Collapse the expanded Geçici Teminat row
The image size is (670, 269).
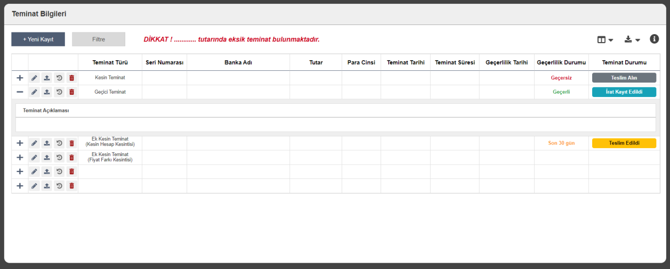[x=20, y=92]
